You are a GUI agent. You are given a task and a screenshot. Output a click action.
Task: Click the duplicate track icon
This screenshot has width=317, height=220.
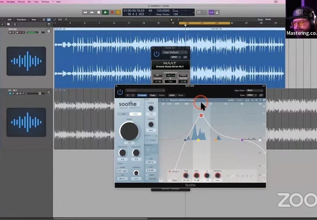[x=9, y=24]
